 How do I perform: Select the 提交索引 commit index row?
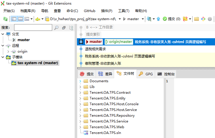click(x=93, y=34)
